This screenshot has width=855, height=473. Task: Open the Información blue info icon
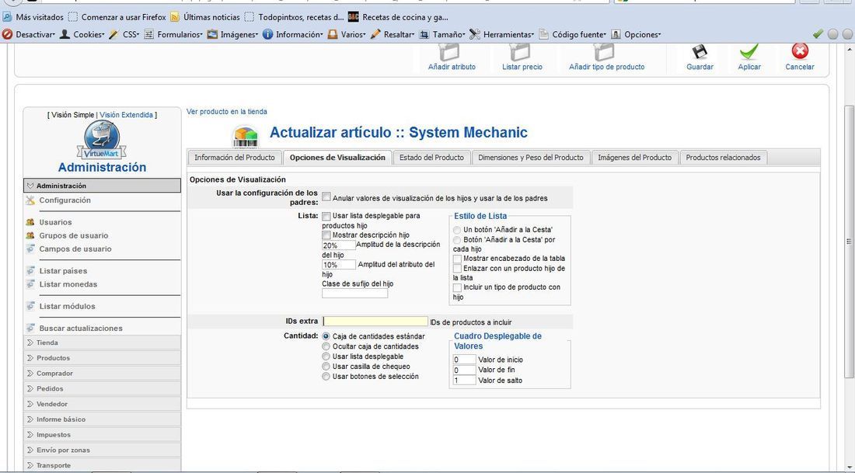tap(267, 34)
